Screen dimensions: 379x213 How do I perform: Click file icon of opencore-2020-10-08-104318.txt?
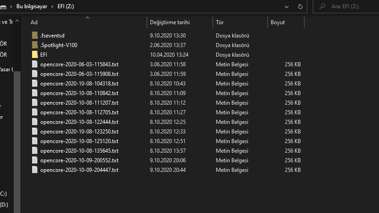[x=35, y=83]
